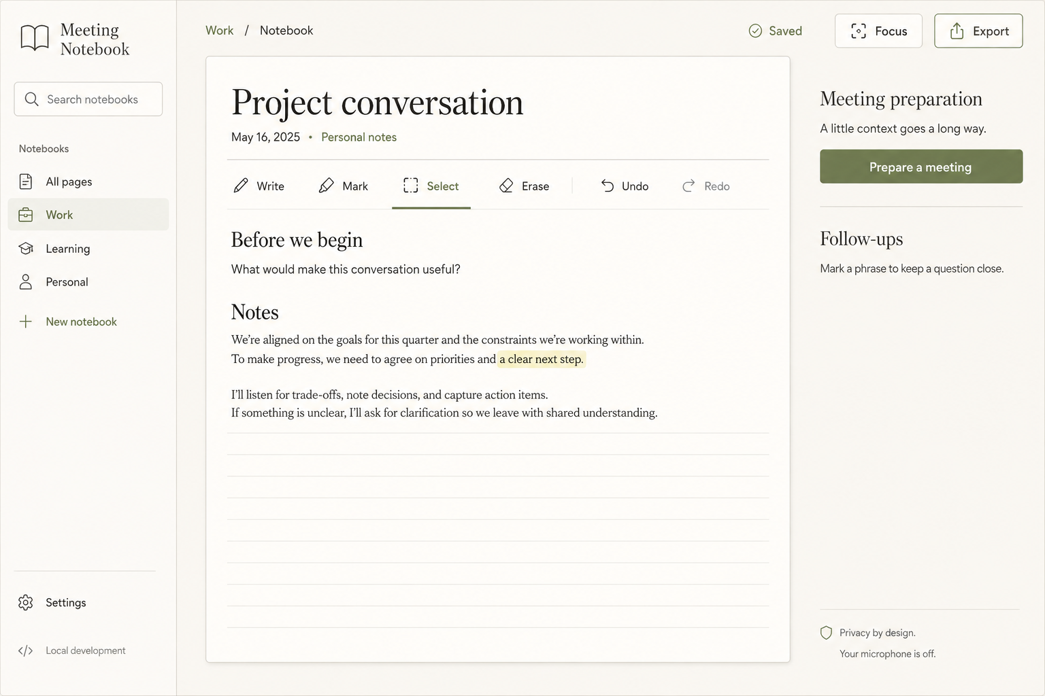Screen dimensions: 1045x696
Task: Open the All pages section
Action: pyautogui.click(x=88, y=181)
